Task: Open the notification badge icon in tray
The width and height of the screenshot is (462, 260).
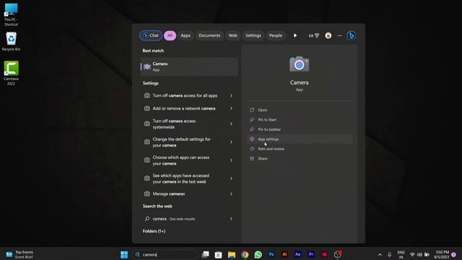Action: (x=454, y=255)
